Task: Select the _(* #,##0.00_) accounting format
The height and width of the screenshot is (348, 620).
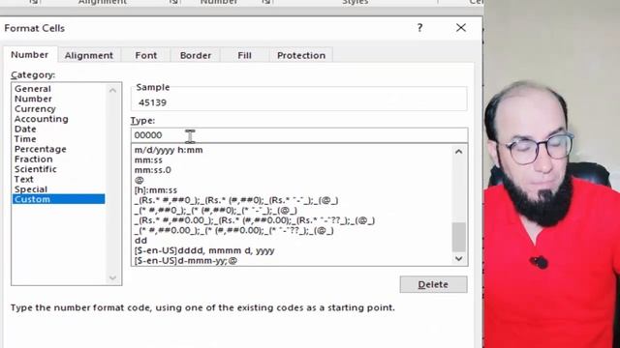Action: pyautogui.click(x=233, y=230)
